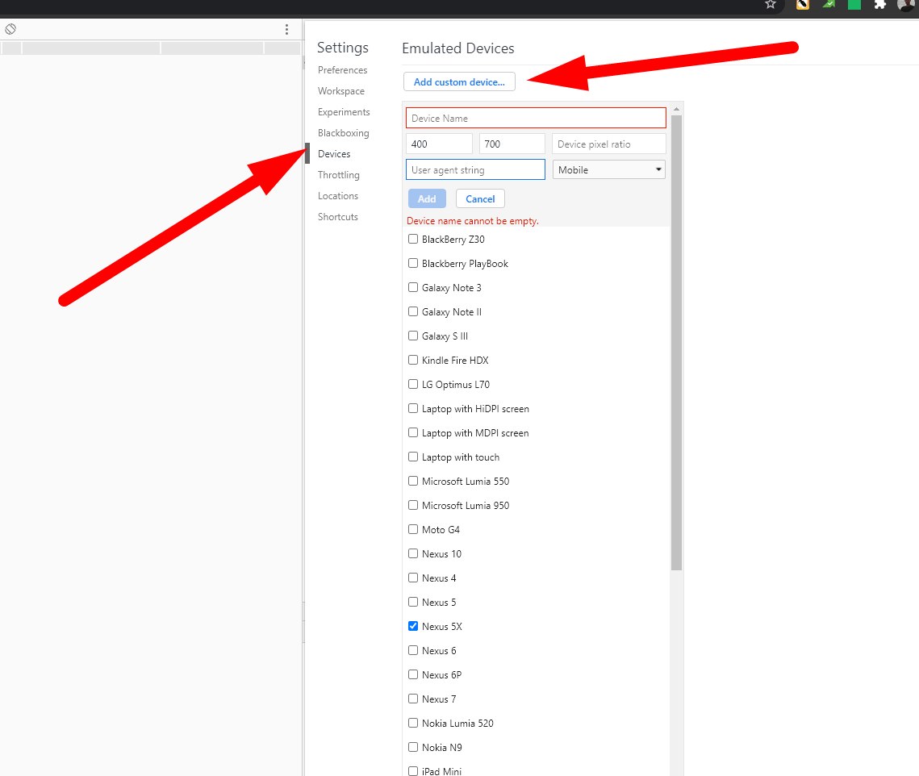
Task: Open the Chrome profile avatar
Action: click(x=906, y=5)
